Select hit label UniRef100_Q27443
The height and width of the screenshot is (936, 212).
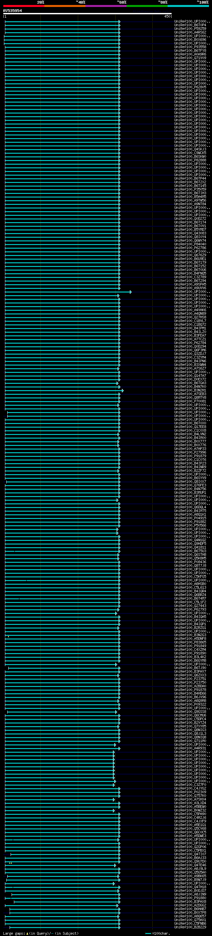click(190, 606)
